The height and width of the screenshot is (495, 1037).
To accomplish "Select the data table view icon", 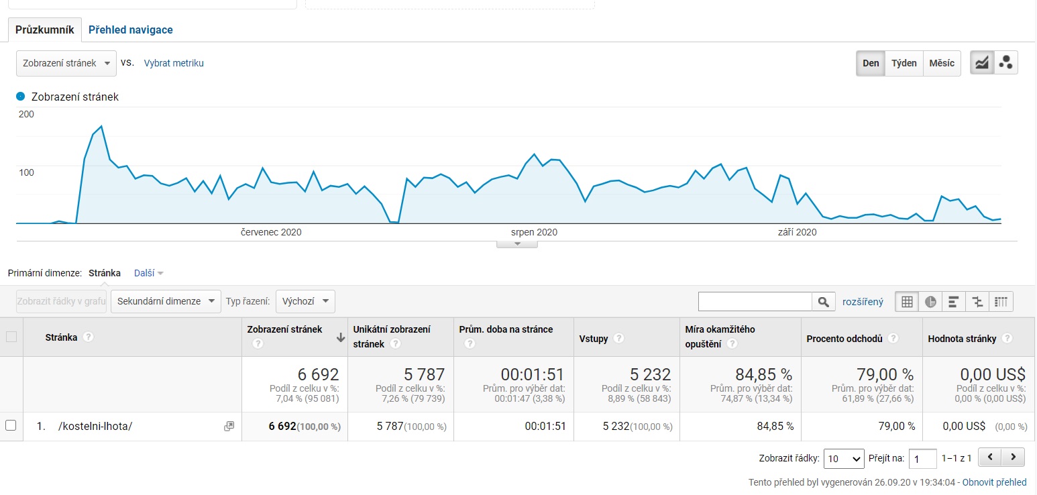I will [907, 302].
